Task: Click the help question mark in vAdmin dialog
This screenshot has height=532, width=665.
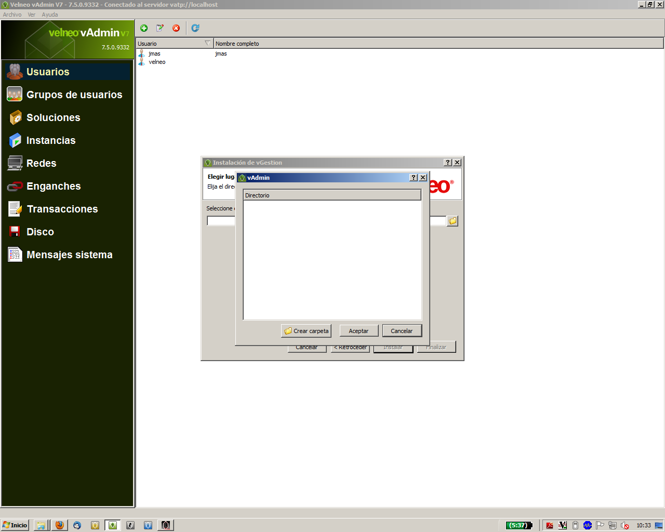Action: 414,178
